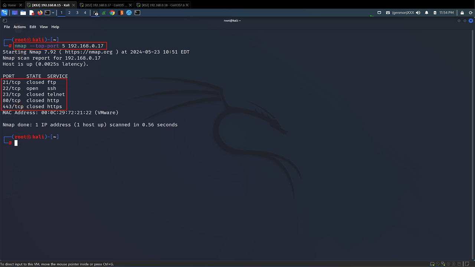Switch to workspace 3
Image resolution: width=475 pixels, height=267 pixels.
pyautogui.click(x=77, y=13)
